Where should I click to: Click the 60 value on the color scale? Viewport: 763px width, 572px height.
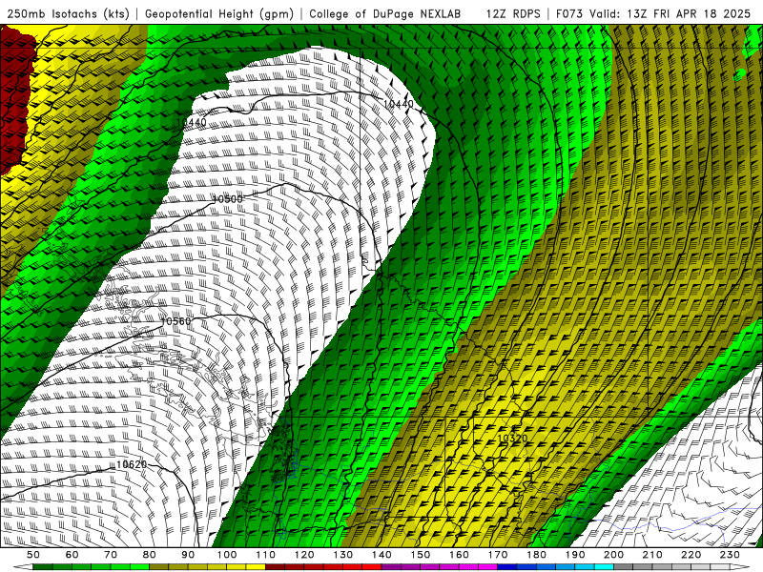click(x=72, y=555)
